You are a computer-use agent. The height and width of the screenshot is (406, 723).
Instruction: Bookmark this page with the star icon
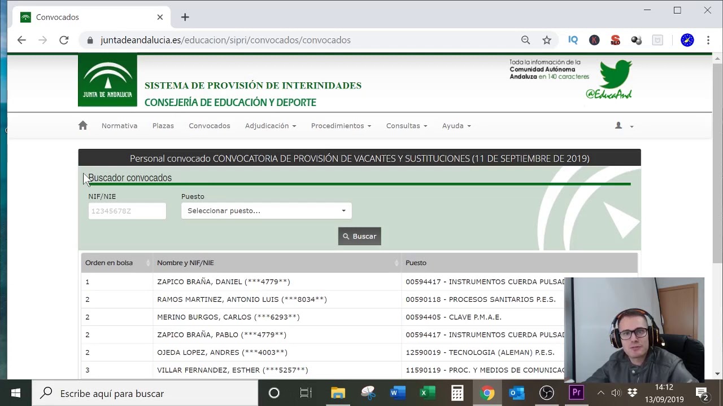point(547,40)
